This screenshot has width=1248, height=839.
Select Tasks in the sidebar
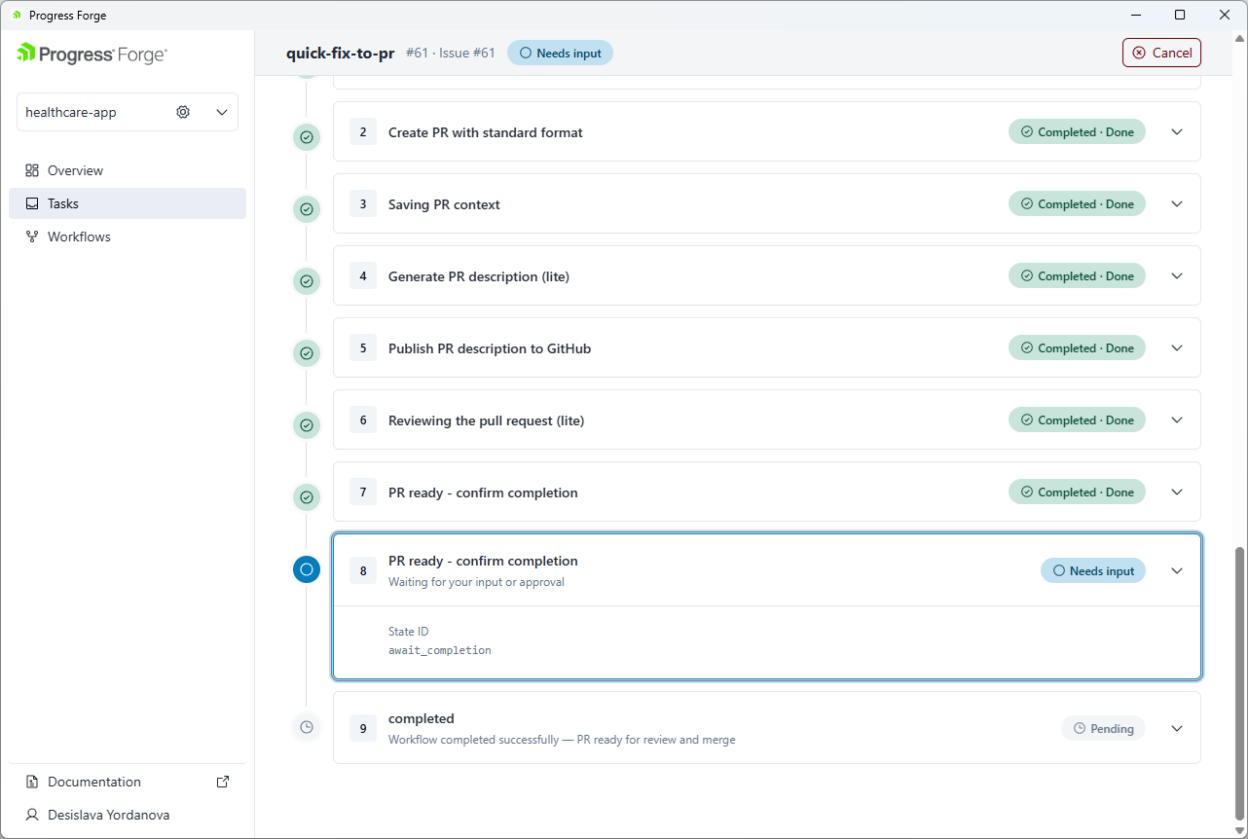pos(128,203)
